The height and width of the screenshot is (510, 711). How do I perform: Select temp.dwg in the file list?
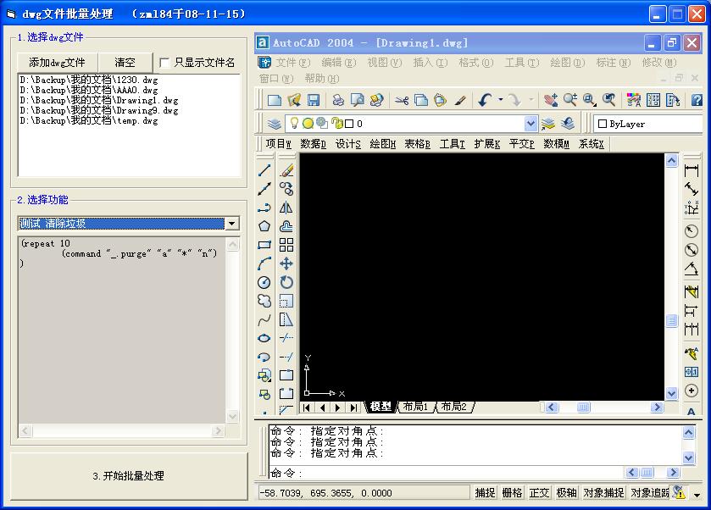tap(89, 120)
